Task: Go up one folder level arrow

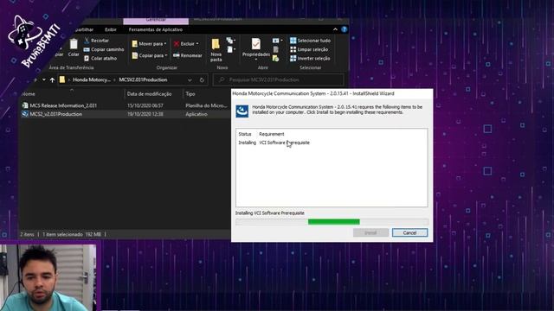Action: pos(52,80)
